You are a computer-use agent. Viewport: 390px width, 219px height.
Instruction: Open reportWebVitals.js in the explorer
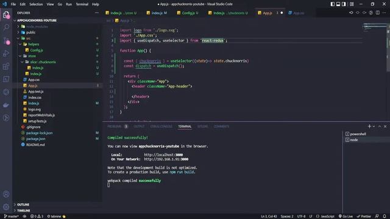(41, 115)
